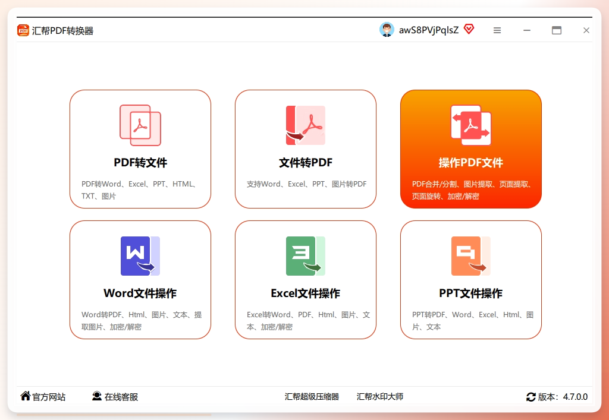Click the headset icon beside 在线客服
Screen dimensions: 609x420
point(97,396)
